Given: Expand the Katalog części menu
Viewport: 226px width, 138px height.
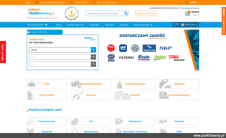Looking at the screenshot, I should (x=37, y=25).
